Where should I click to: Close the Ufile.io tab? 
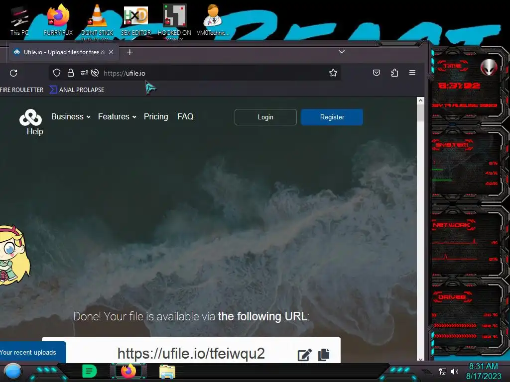click(111, 52)
